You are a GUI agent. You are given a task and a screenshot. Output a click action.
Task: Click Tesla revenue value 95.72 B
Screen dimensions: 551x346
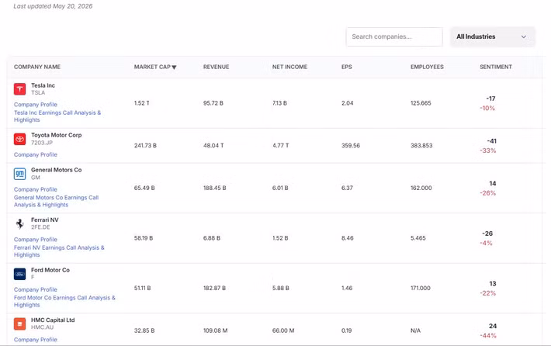tap(213, 103)
